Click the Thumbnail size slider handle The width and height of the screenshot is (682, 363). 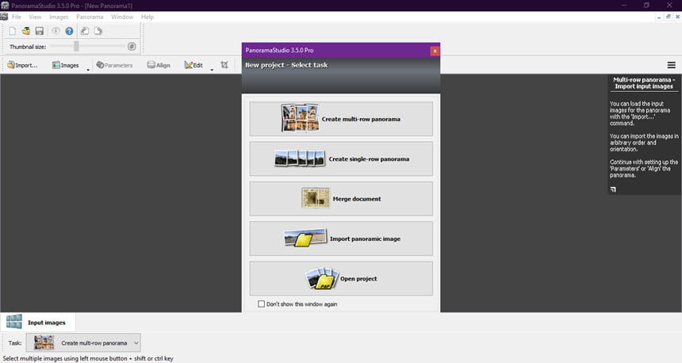pyautogui.click(x=76, y=46)
